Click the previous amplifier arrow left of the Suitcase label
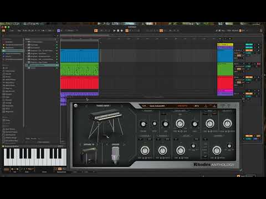Screen dimensions: 266x199 (x=81, y=144)
